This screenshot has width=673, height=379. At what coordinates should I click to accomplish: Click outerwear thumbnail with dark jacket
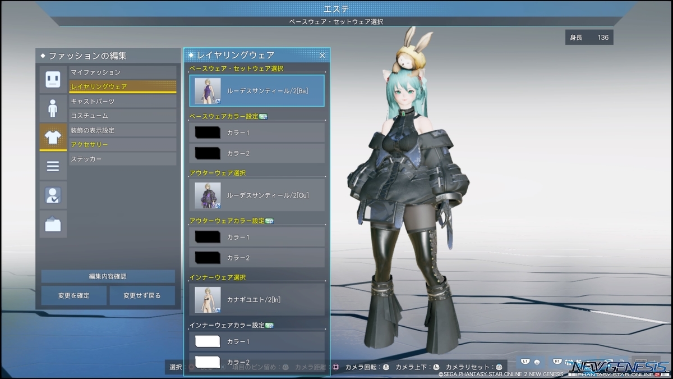click(208, 195)
